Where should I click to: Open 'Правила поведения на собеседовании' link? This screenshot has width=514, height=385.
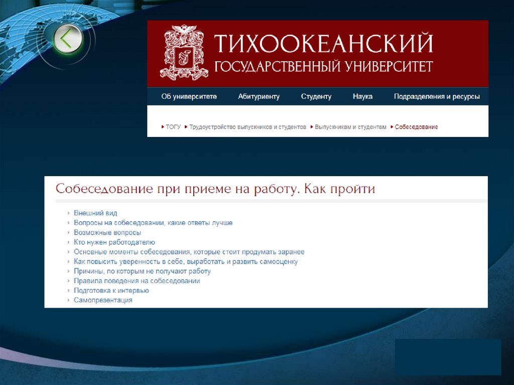(x=137, y=281)
